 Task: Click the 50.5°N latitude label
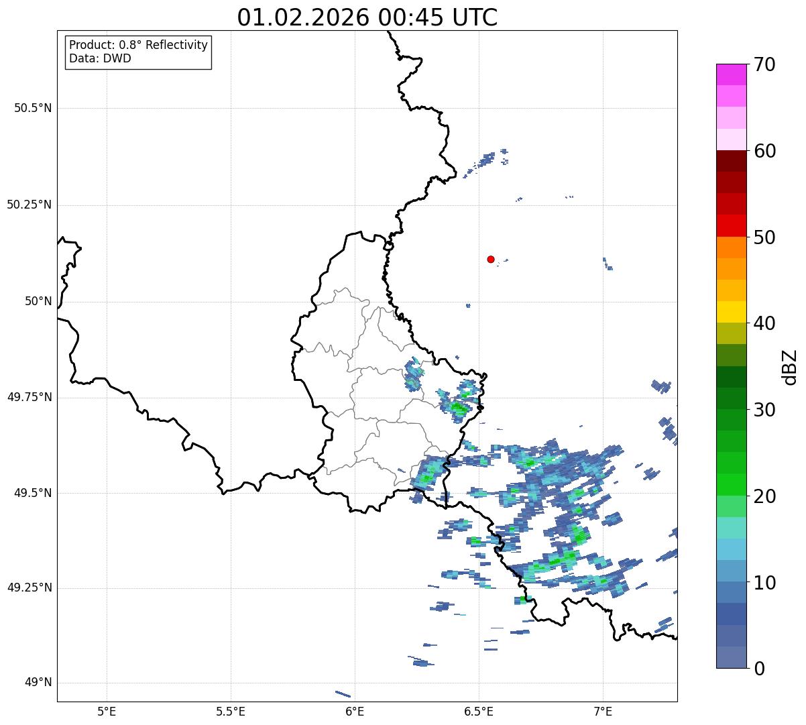[x=33, y=108]
